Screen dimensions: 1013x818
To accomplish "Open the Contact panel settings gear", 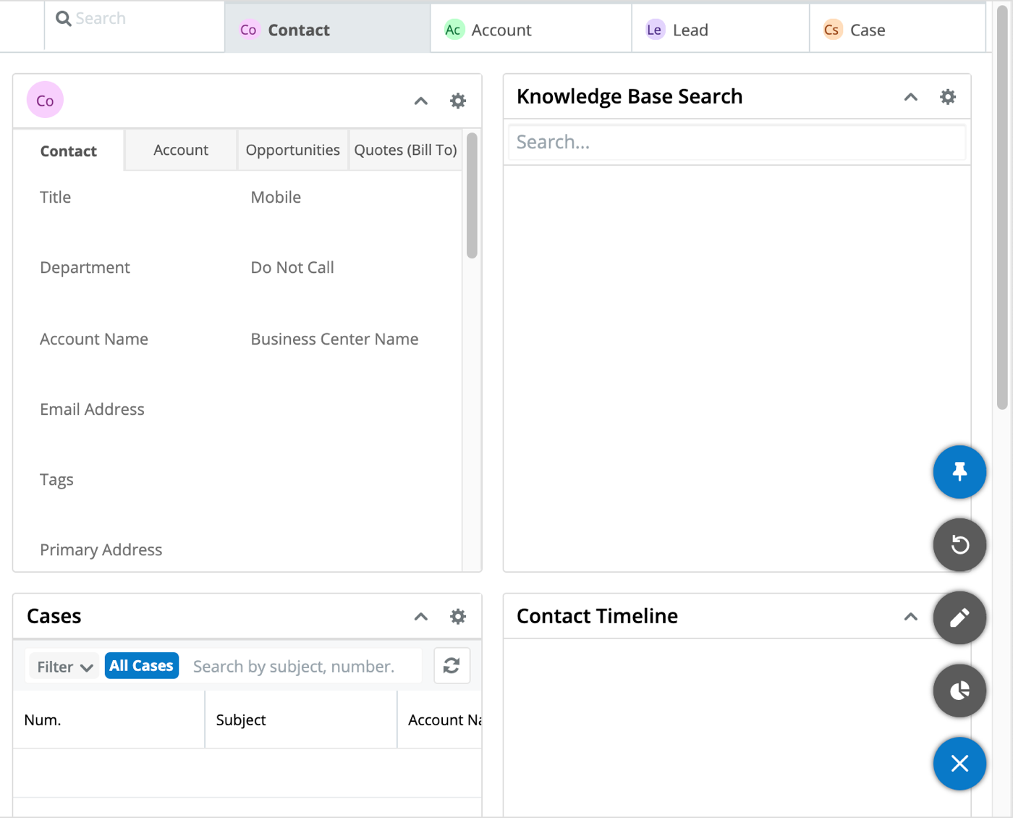I will 457,101.
